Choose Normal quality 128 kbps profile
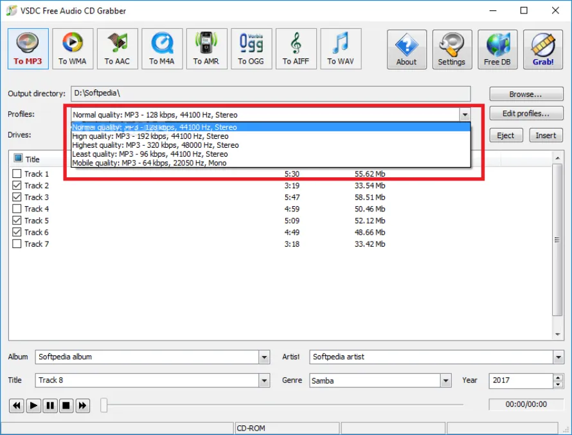This screenshot has width=572, height=435. click(x=271, y=127)
